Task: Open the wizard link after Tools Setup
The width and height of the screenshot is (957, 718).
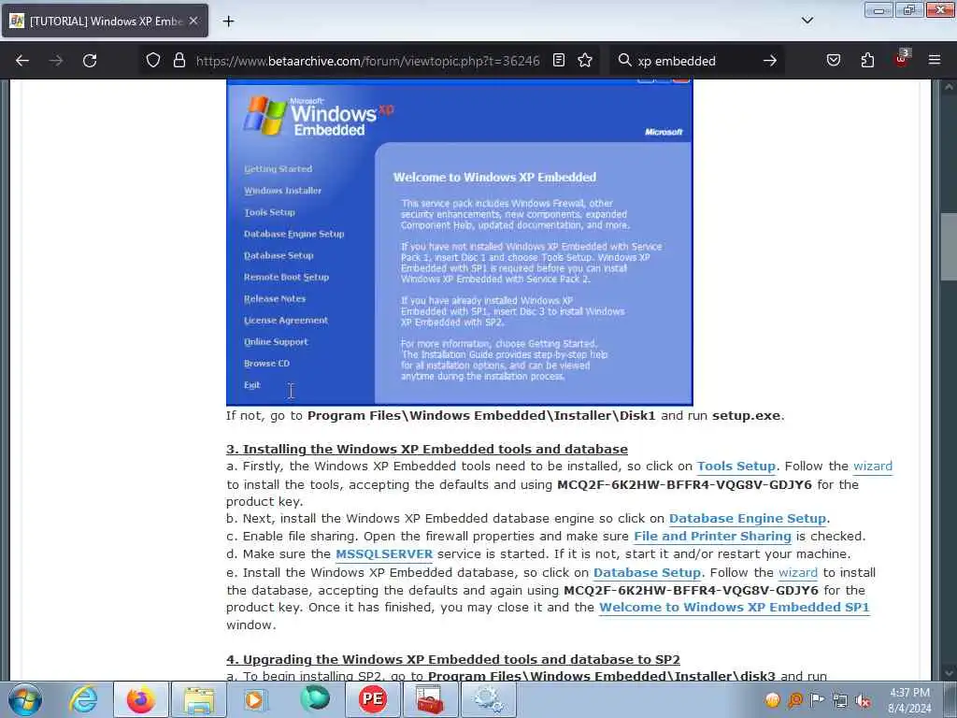Action: point(872,467)
